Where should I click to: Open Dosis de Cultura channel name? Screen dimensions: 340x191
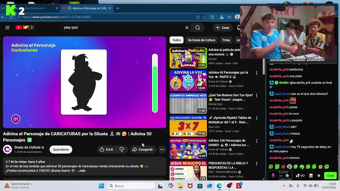27,147
